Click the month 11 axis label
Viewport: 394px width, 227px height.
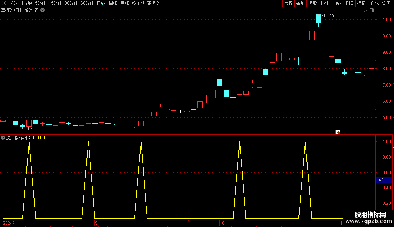(340, 223)
